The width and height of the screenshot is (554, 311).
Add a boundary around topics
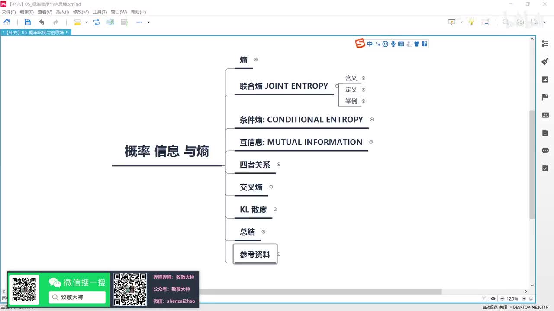(110, 22)
